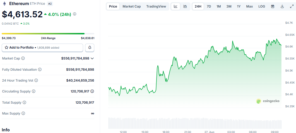
Task: Click the 27. Aug axis label
Action: pyautogui.click(x=209, y=132)
